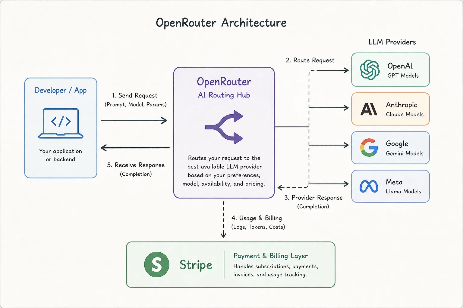Image resolution: width=463 pixels, height=308 pixels.
Task: Click the Anthropic provider name
Action: [x=402, y=105]
